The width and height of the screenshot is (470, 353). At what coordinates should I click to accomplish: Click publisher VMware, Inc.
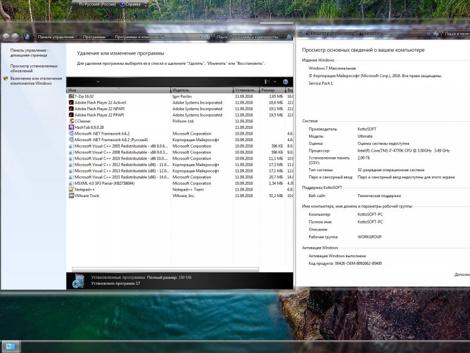(184, 196)
